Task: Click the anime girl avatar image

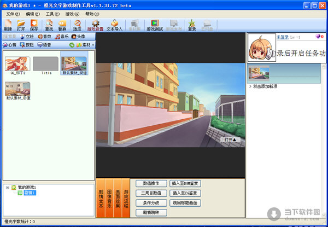Action: click(262, 48)
